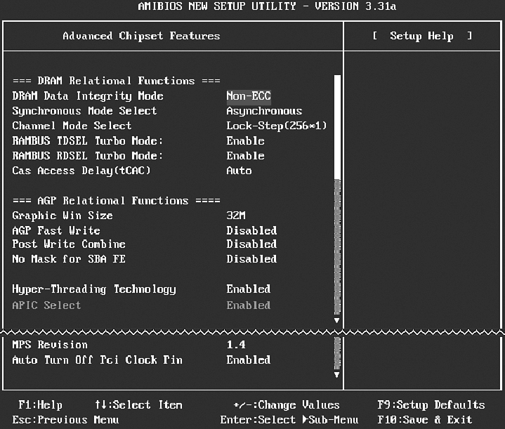Click the bottom-most scrollbar down arrow

[336, 374]
